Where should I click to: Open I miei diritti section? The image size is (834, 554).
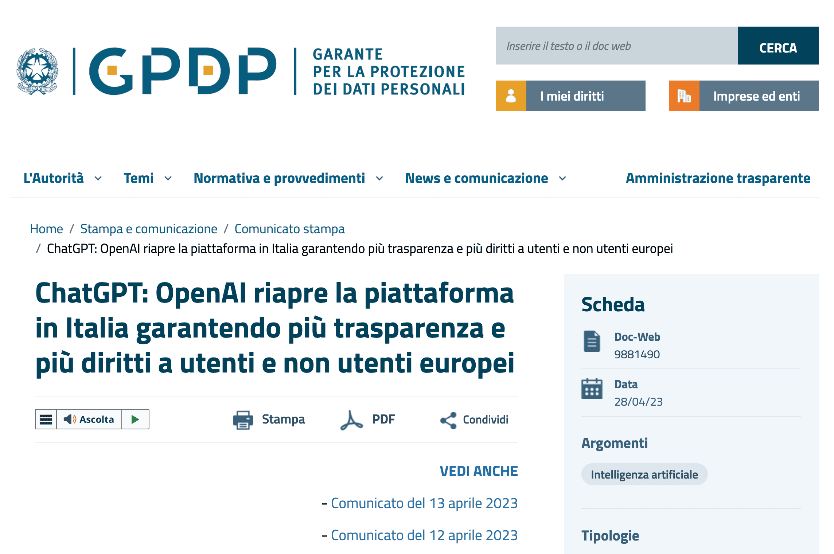570,96
